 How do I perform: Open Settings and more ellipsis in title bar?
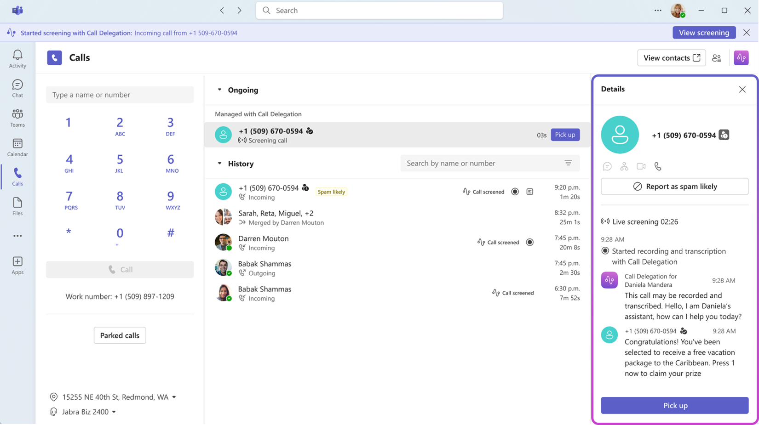click(x=658, y=10)
